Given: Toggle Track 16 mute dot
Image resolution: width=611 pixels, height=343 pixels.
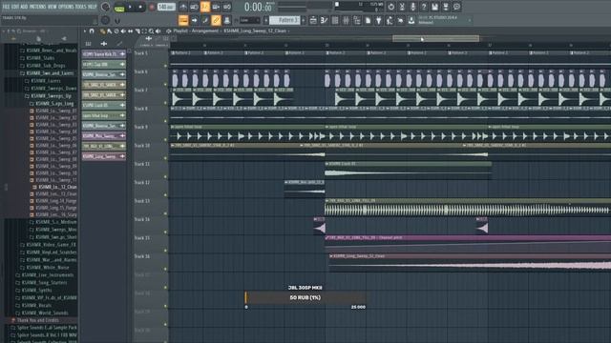Looking at the screenshot, I should (x=165, y=269).
